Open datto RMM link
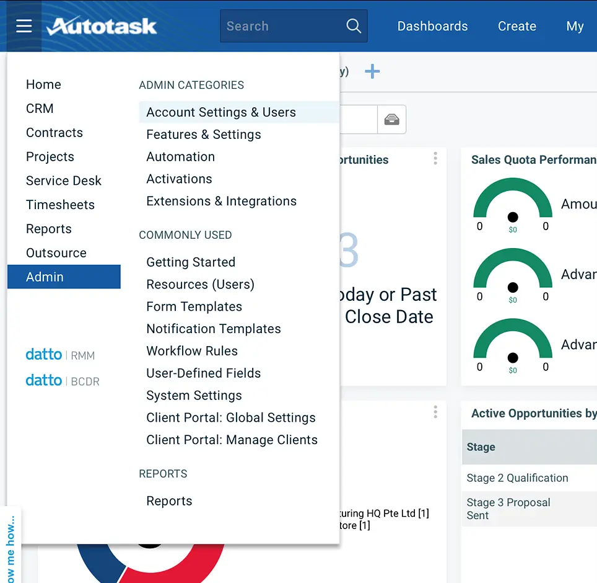This screenshot has width=597, height=583. (61, 355)
